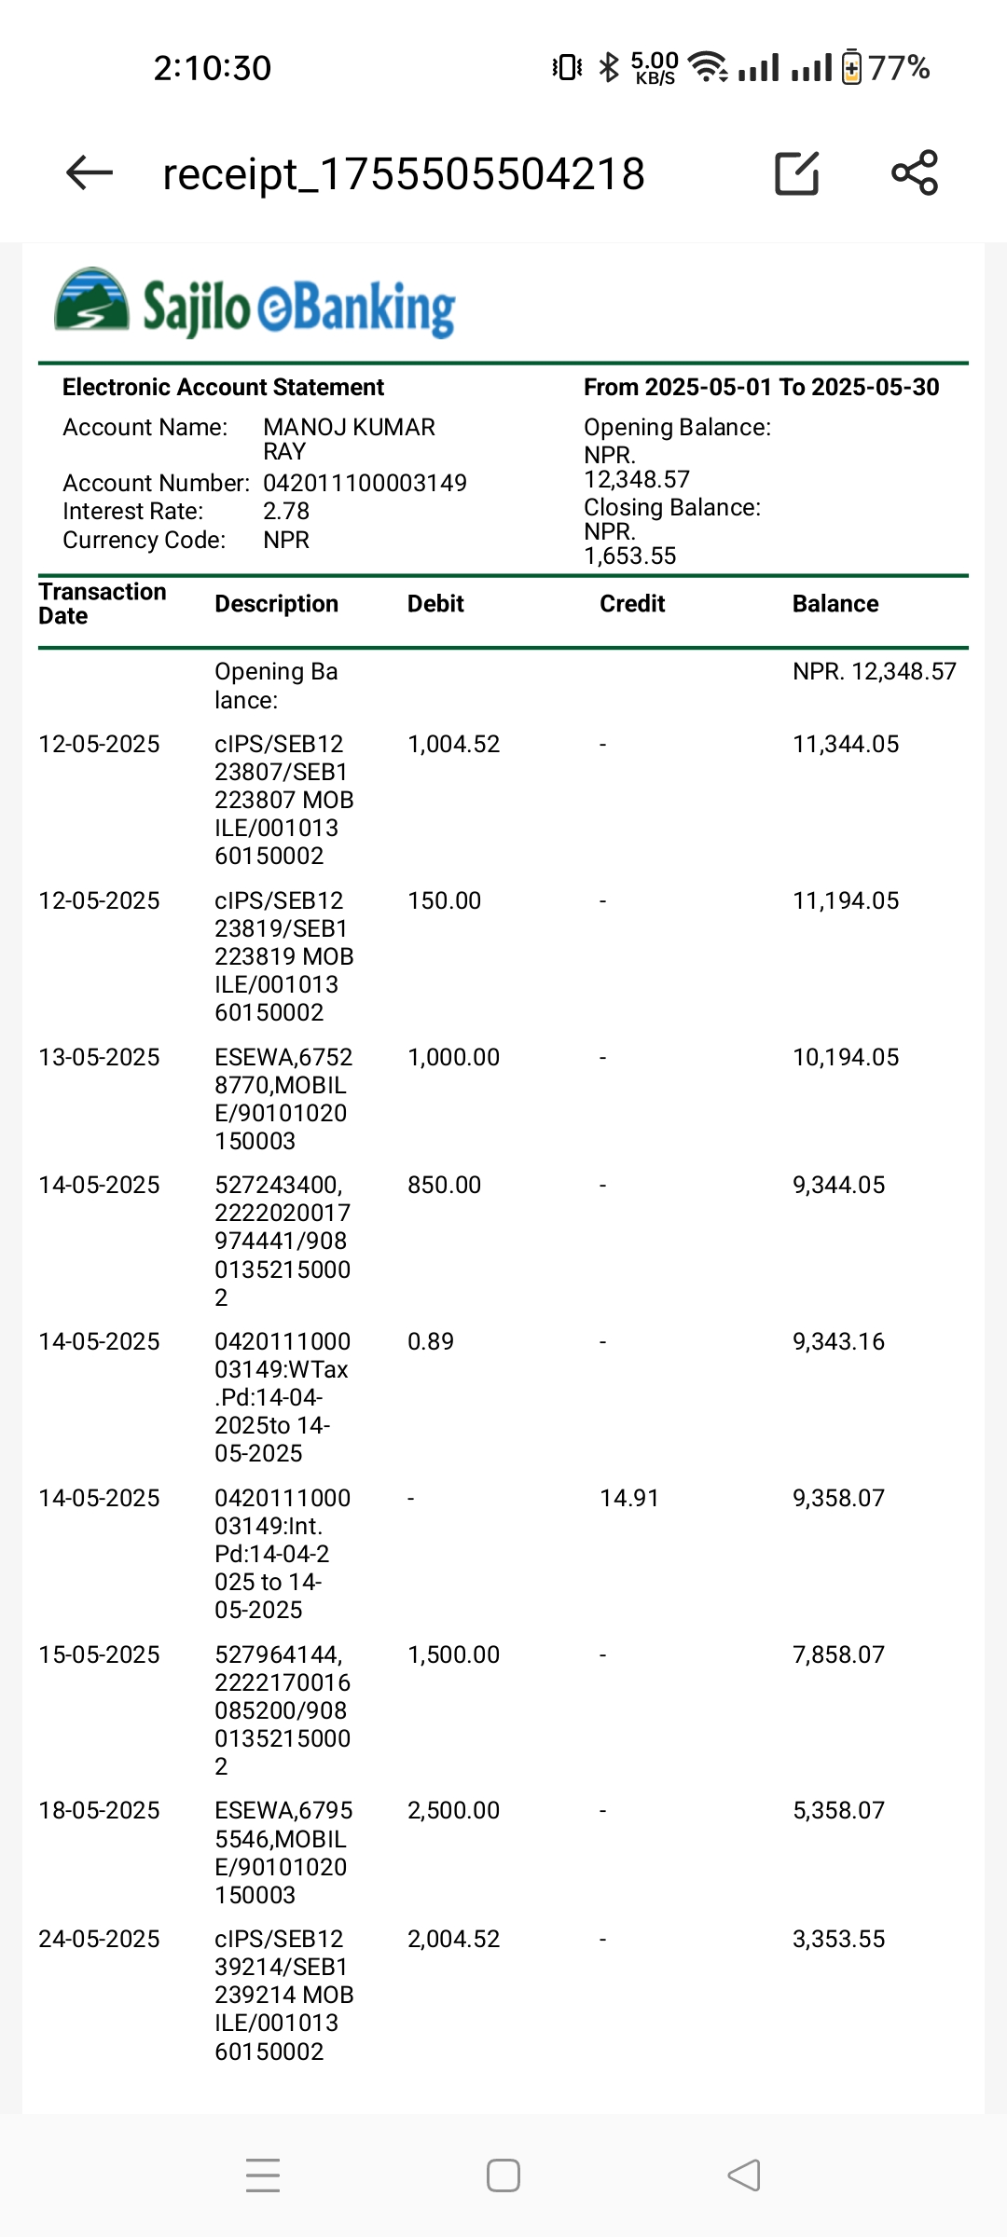The width and height of the screenshot is (1007, 2237).
Task: Tap the clock showing 2:10:30
Action: [x=213, y=68]
